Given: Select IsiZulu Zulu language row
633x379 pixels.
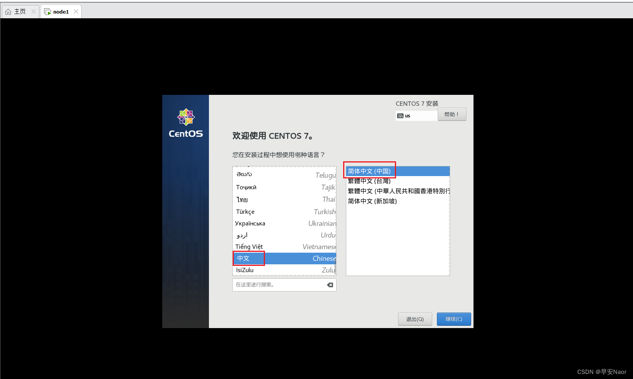Looking at the screenshot, I should 284,270.
